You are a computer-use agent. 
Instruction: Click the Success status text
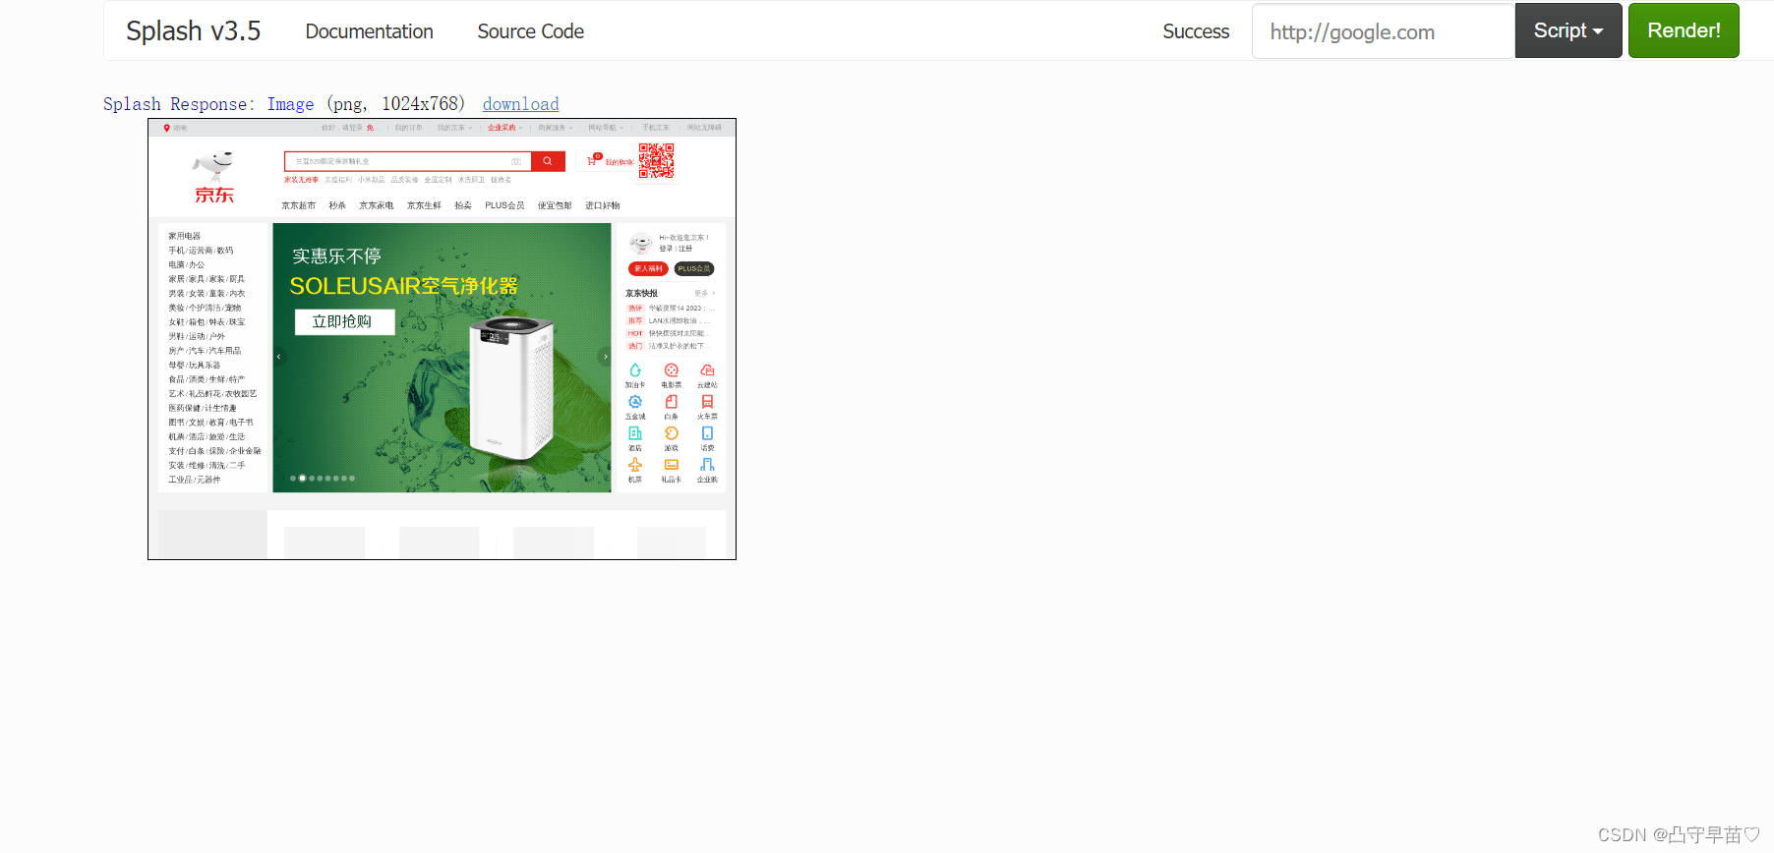1196,31
